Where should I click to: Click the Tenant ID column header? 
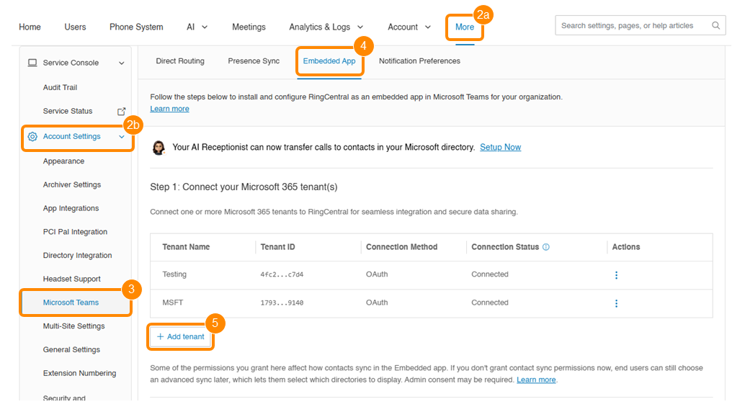coord(277,247)
